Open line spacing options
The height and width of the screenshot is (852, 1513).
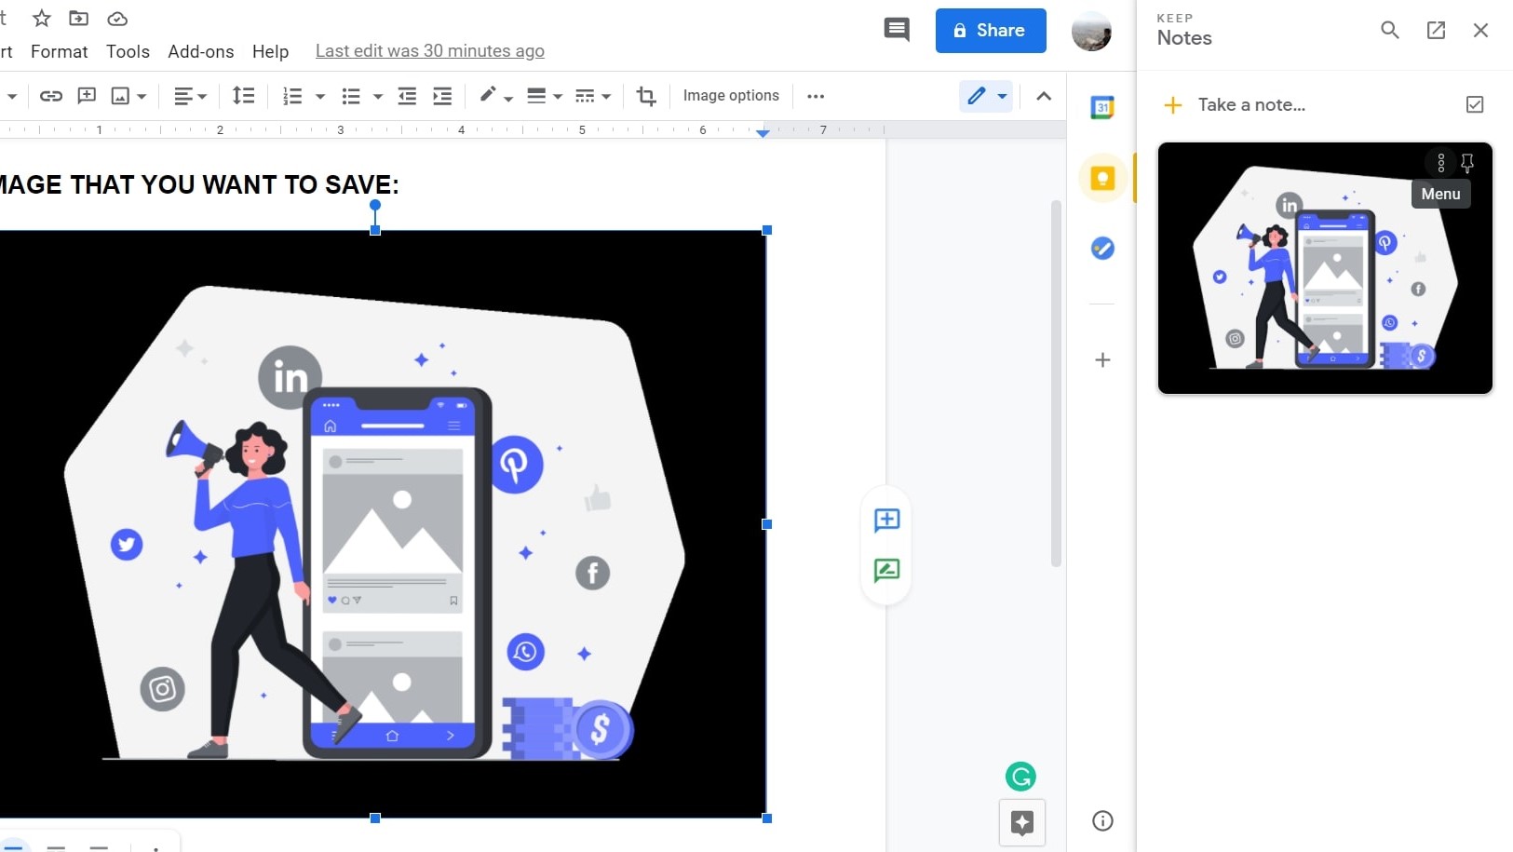[243, 95]
